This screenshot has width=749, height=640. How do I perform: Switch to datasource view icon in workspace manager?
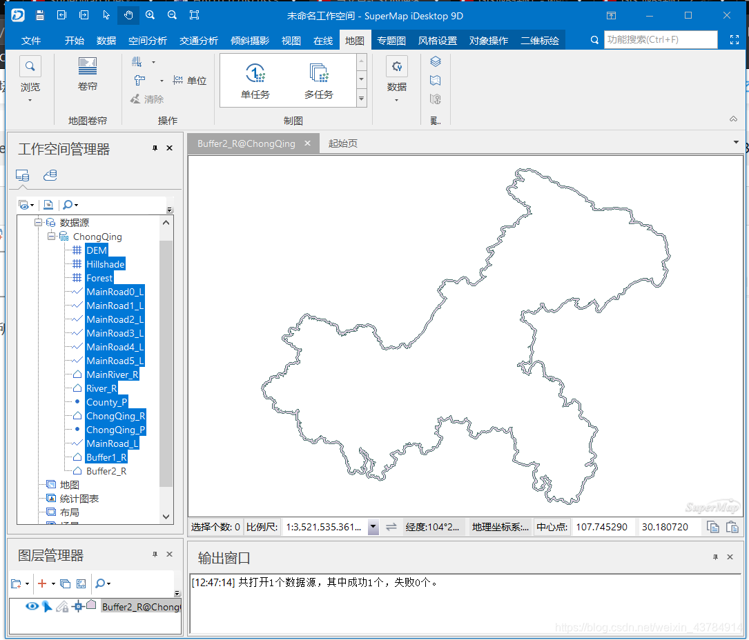click(23, 176)
